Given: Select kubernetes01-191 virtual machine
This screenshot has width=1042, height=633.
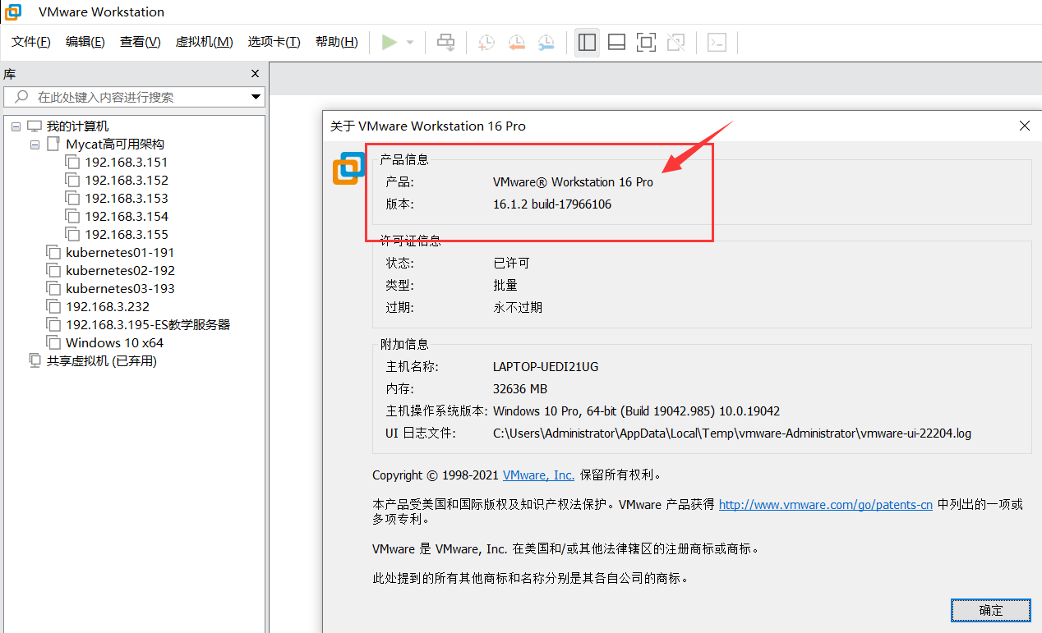Looking at the screenshot, I should [120, 253].
